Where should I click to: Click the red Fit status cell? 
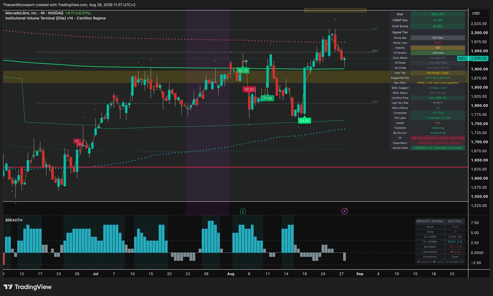click(438, 138)
